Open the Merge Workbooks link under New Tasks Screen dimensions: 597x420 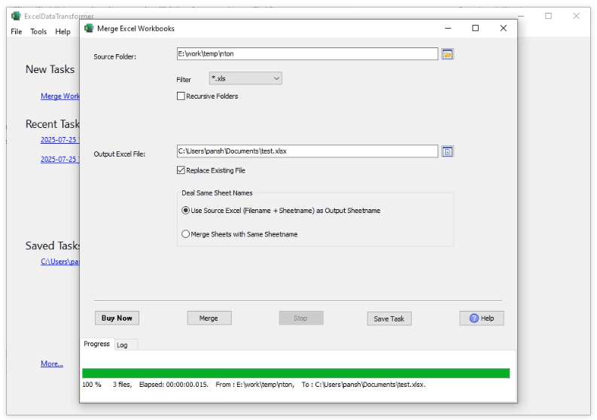(x=60, y=96)
